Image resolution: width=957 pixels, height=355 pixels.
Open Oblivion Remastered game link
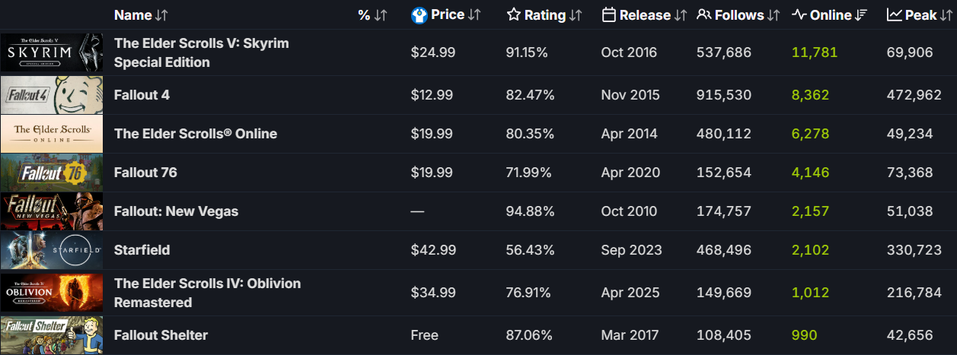click(x=207, y=293)
